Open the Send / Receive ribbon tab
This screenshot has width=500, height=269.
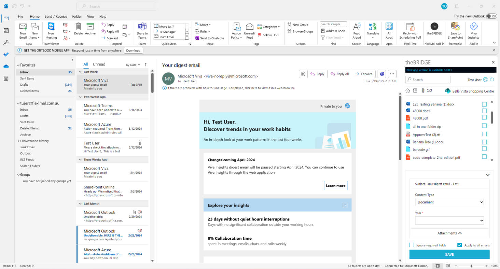[x=56, y=16]
